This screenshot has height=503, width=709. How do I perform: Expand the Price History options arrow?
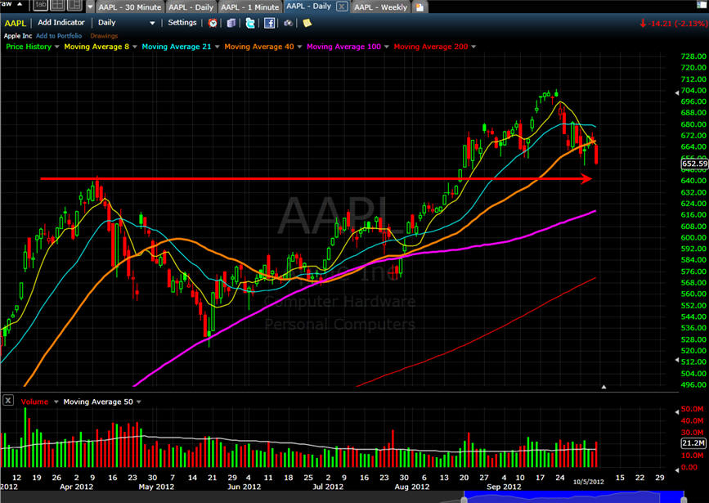tap(57, 47)
